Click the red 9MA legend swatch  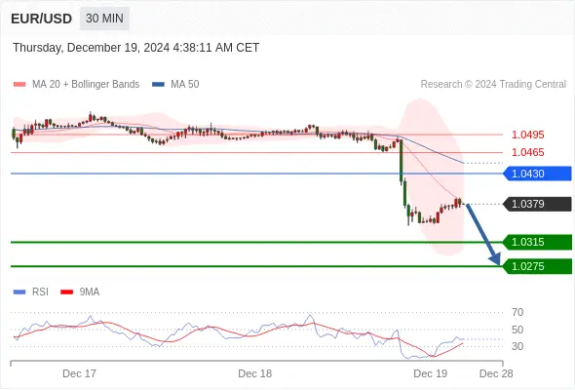tap(66, 292)
